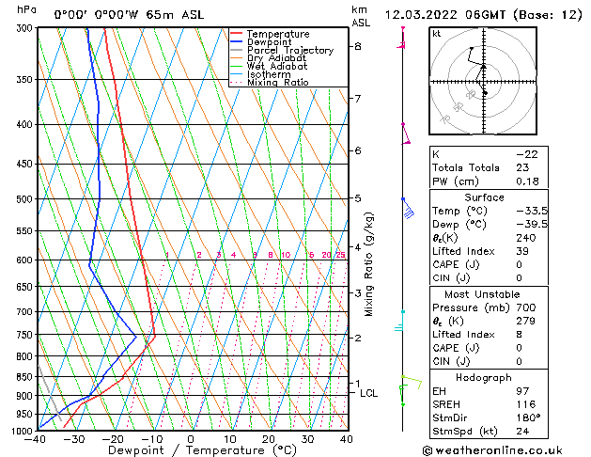Click the black storm motion dot in hodograph

click(486, 93)
